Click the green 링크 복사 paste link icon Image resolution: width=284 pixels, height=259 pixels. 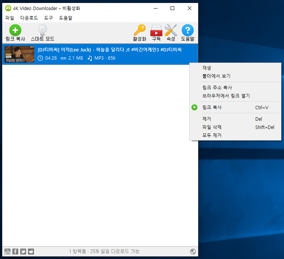coord(15,30)
